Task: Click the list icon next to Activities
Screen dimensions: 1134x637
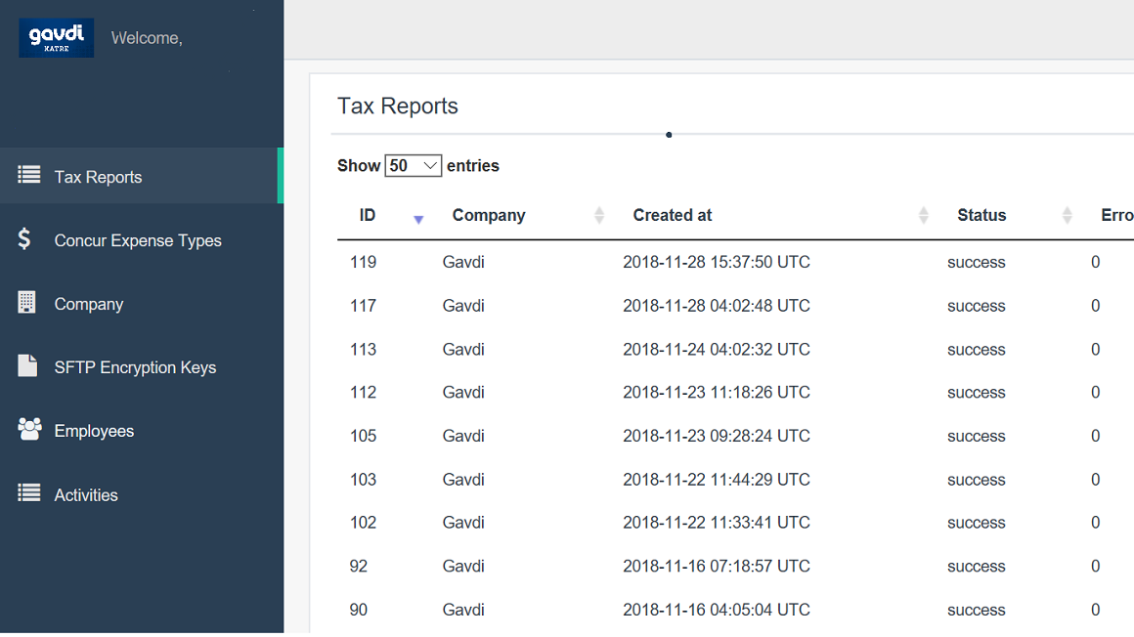Action: click(x=28, y=493)
